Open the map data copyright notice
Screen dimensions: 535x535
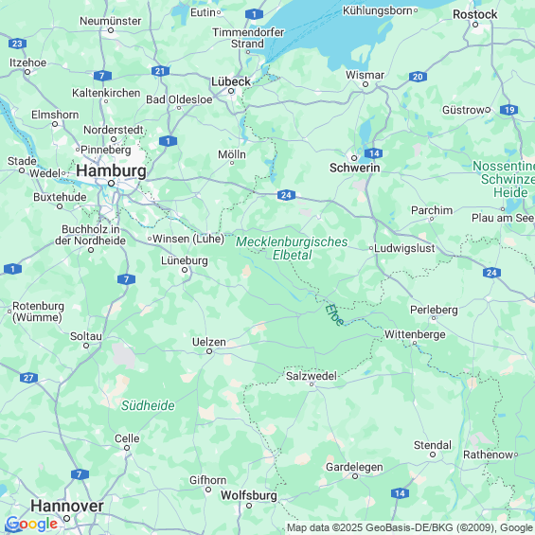(410, 527)
